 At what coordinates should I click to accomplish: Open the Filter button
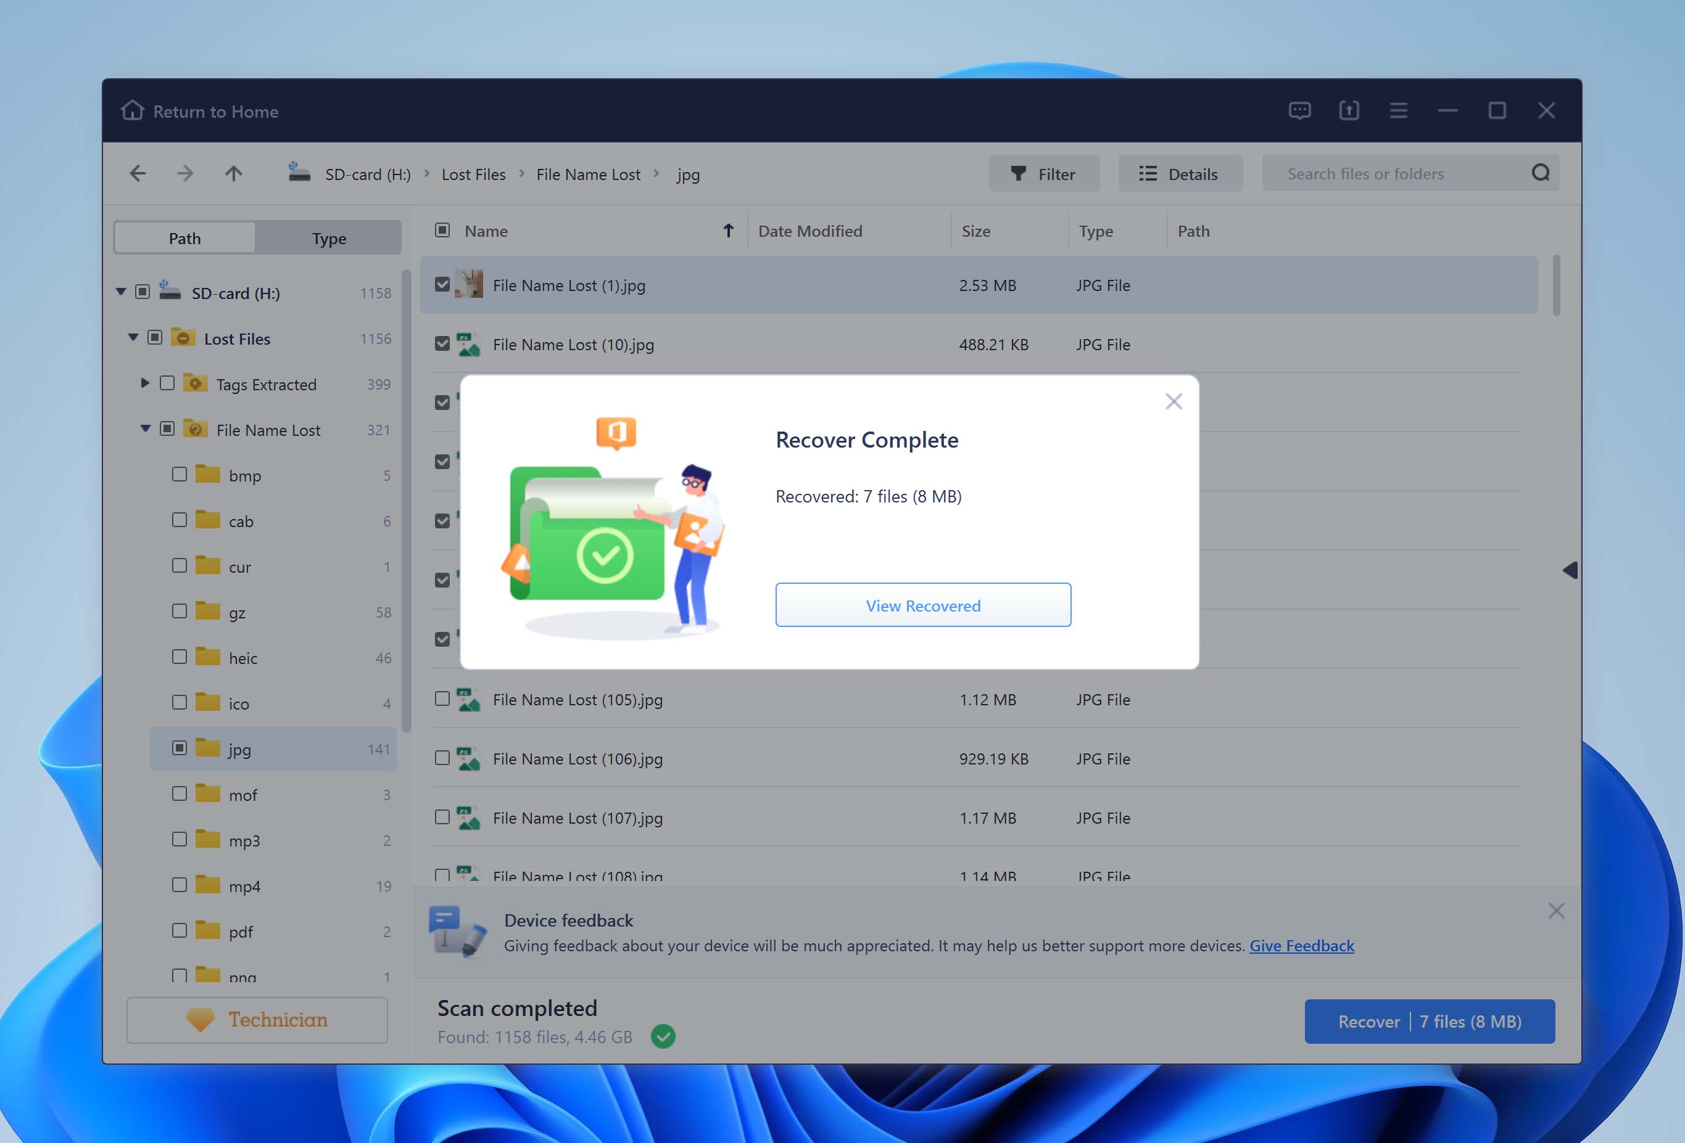[1044, 174]
